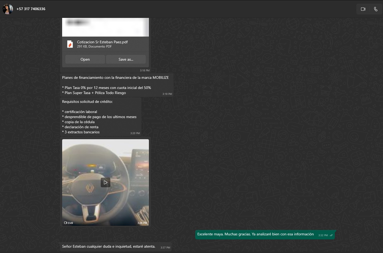Image resolution: width=383 pixels, height=253 pixels.
Task: Click the PDF file icon
Action: coord(70,44)
